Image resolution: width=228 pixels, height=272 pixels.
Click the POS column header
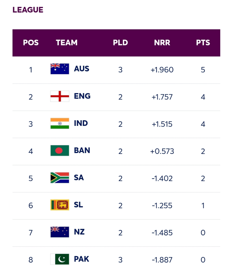click(x=31, y=43)
